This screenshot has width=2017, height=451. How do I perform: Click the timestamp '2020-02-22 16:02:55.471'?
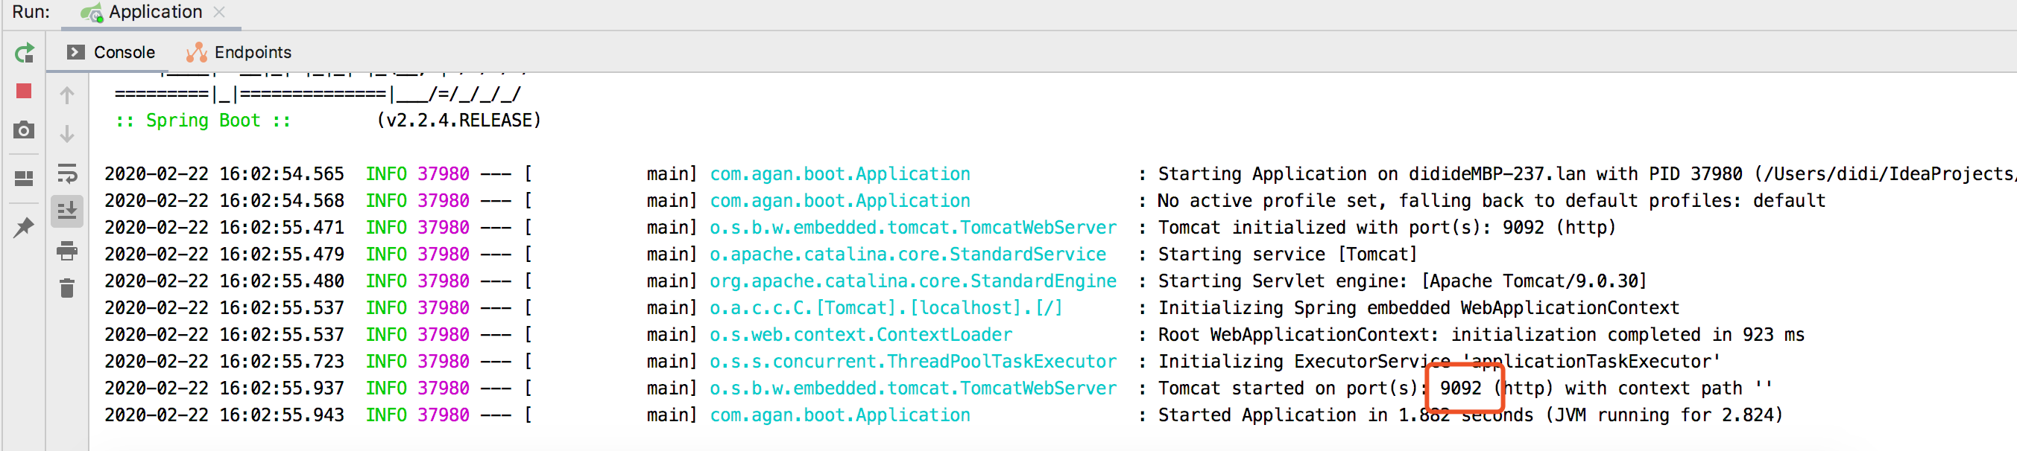click(x=224, y=228)
